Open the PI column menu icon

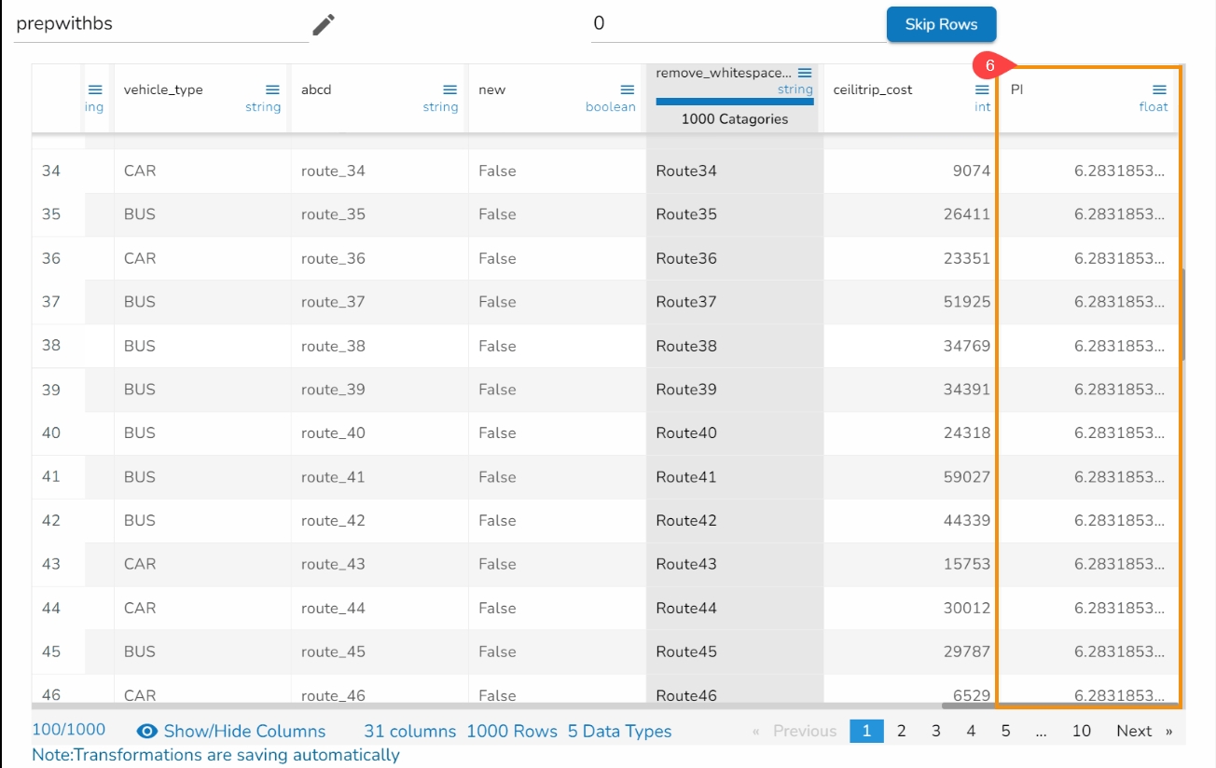point(1159,89)
